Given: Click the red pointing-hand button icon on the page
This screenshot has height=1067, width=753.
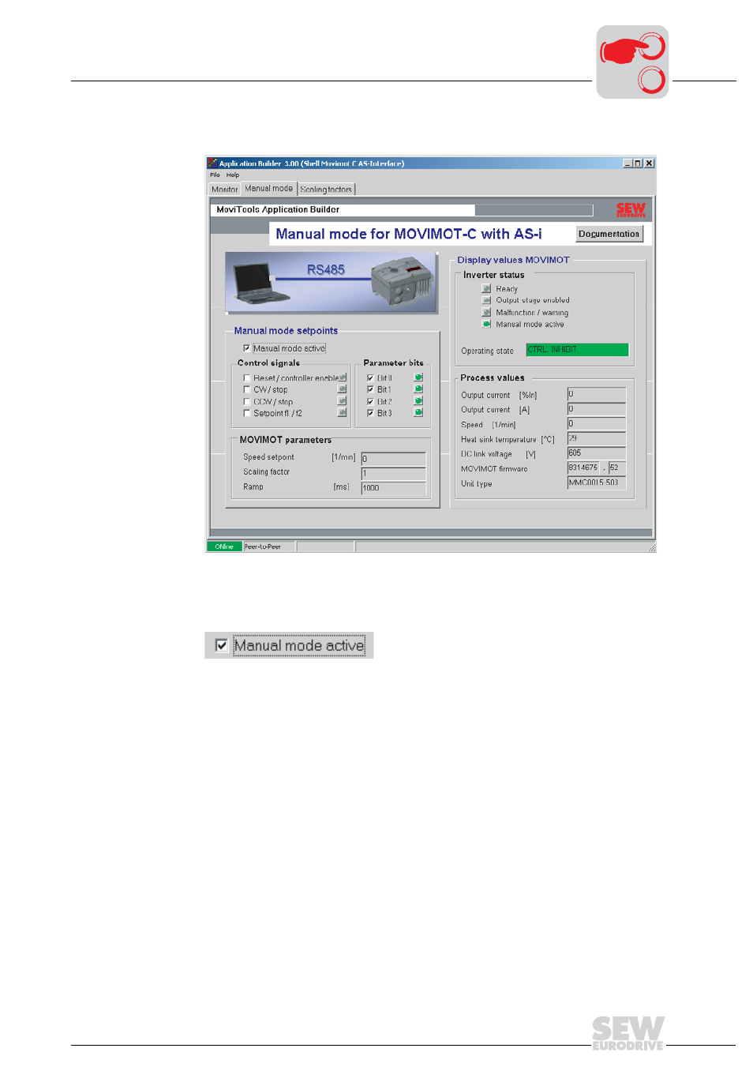Looking at the screenshot, I should [633, 62].
